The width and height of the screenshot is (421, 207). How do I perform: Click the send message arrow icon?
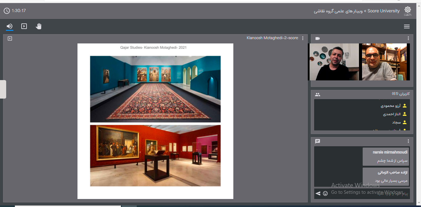tap(318, 193)
